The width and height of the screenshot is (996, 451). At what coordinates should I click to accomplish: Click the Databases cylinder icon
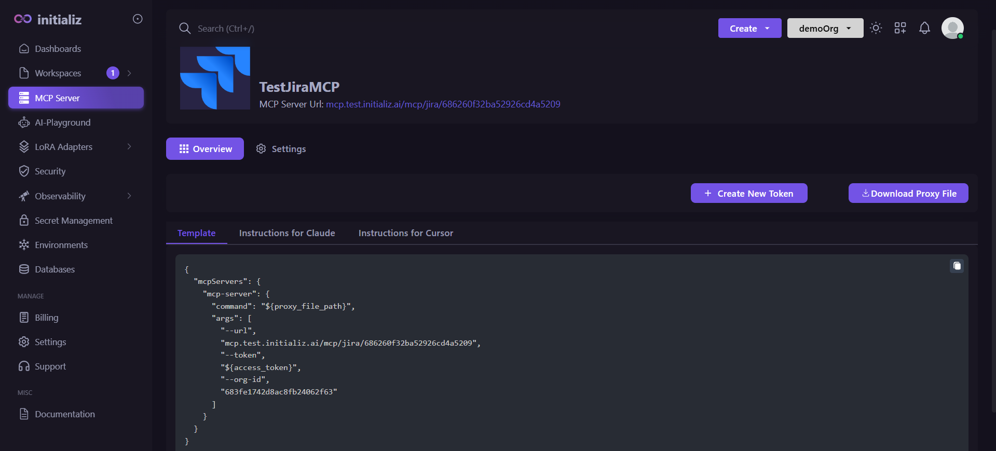click(x=24, y=269)
